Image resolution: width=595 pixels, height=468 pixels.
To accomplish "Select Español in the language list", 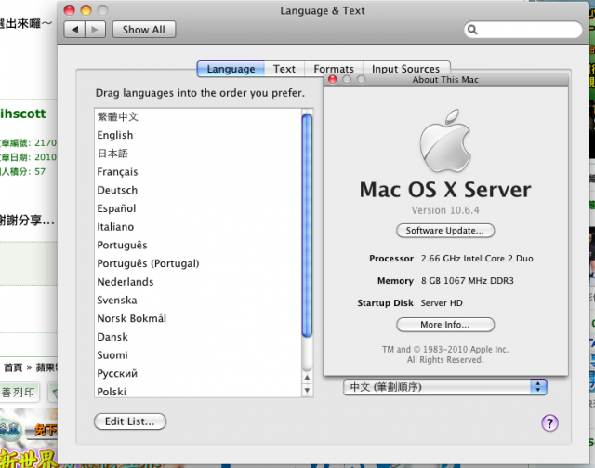I will (198, 208).
